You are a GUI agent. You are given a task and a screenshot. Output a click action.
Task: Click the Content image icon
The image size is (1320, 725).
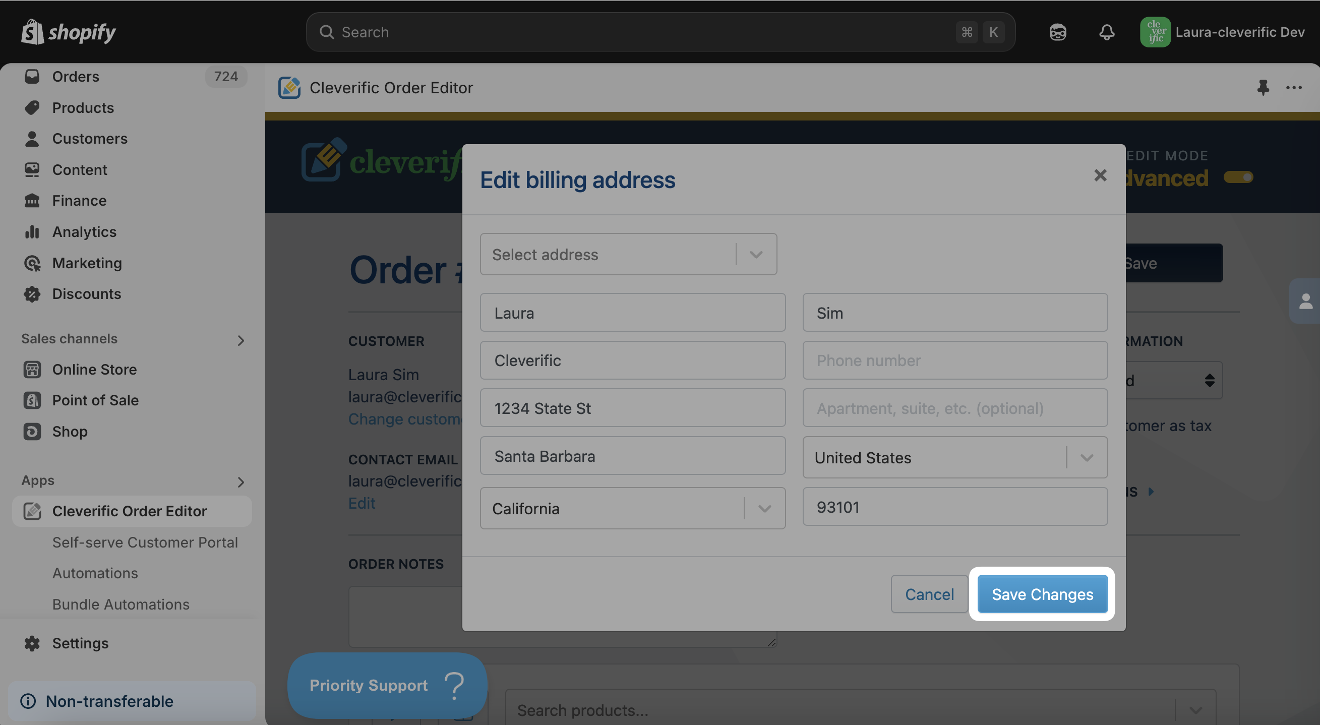click(32, 169)
